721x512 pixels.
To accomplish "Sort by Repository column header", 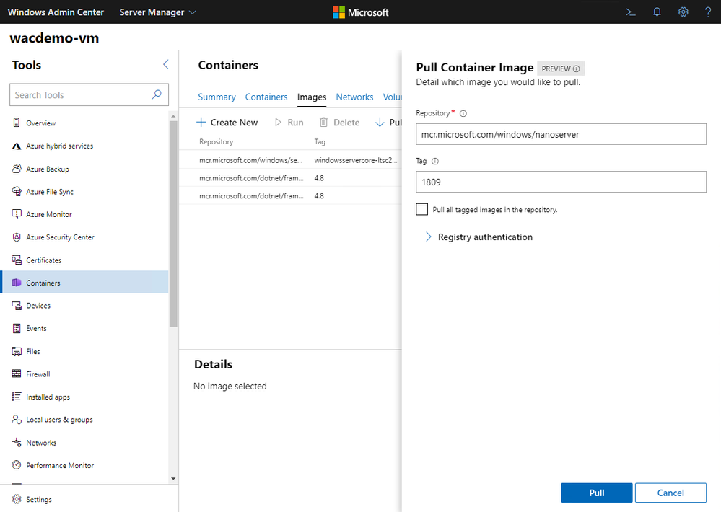I will coord(216,141).
